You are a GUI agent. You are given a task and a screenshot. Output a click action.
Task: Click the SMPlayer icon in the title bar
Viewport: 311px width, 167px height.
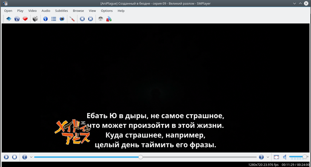pos(5,4)
